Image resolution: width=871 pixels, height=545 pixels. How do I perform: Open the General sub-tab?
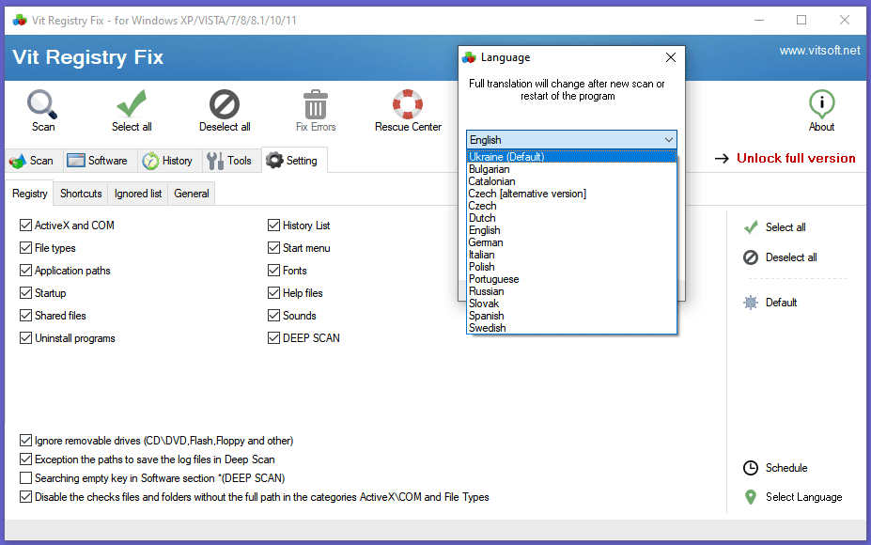click(192, 194)
